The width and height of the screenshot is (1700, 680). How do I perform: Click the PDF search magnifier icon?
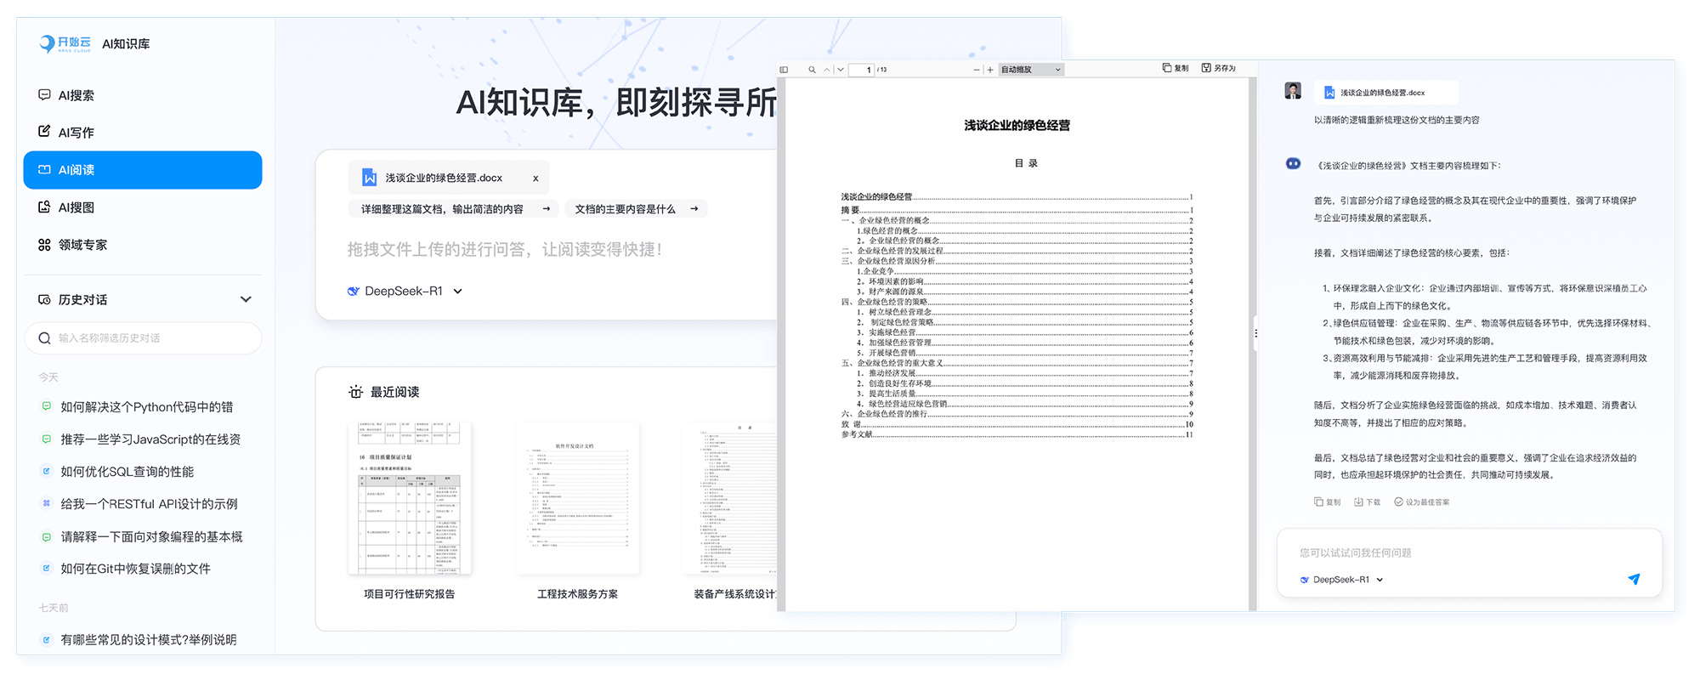click(812, 70)
